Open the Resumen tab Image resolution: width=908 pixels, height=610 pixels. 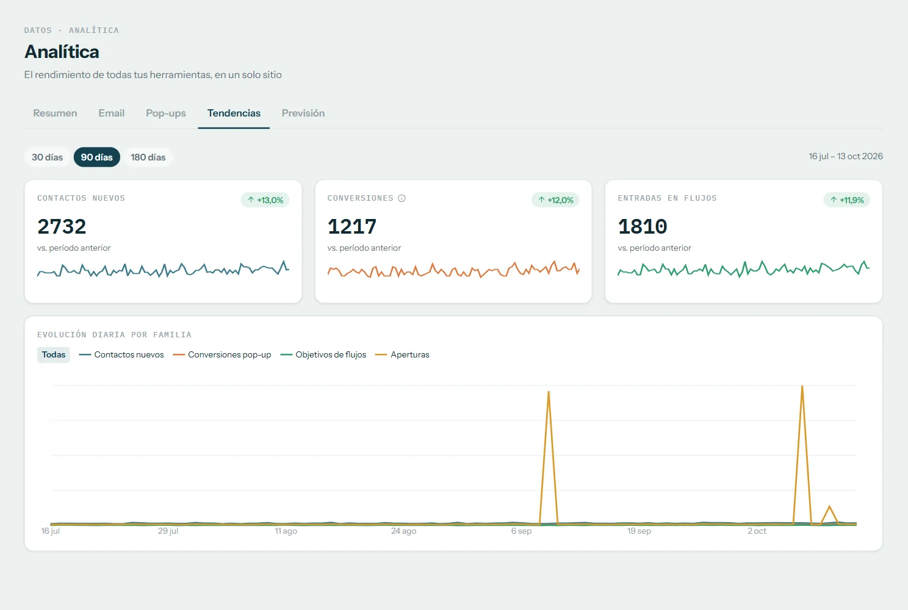[55, 113]
